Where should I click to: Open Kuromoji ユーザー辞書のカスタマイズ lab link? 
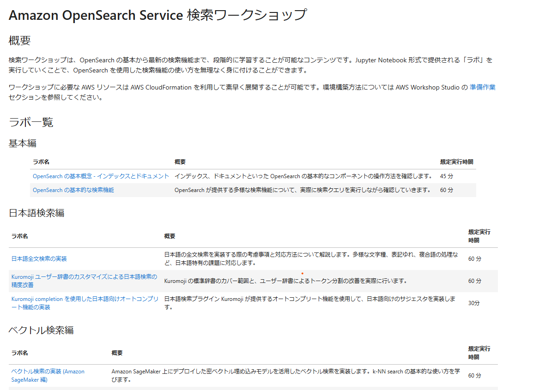pos(85,281)
